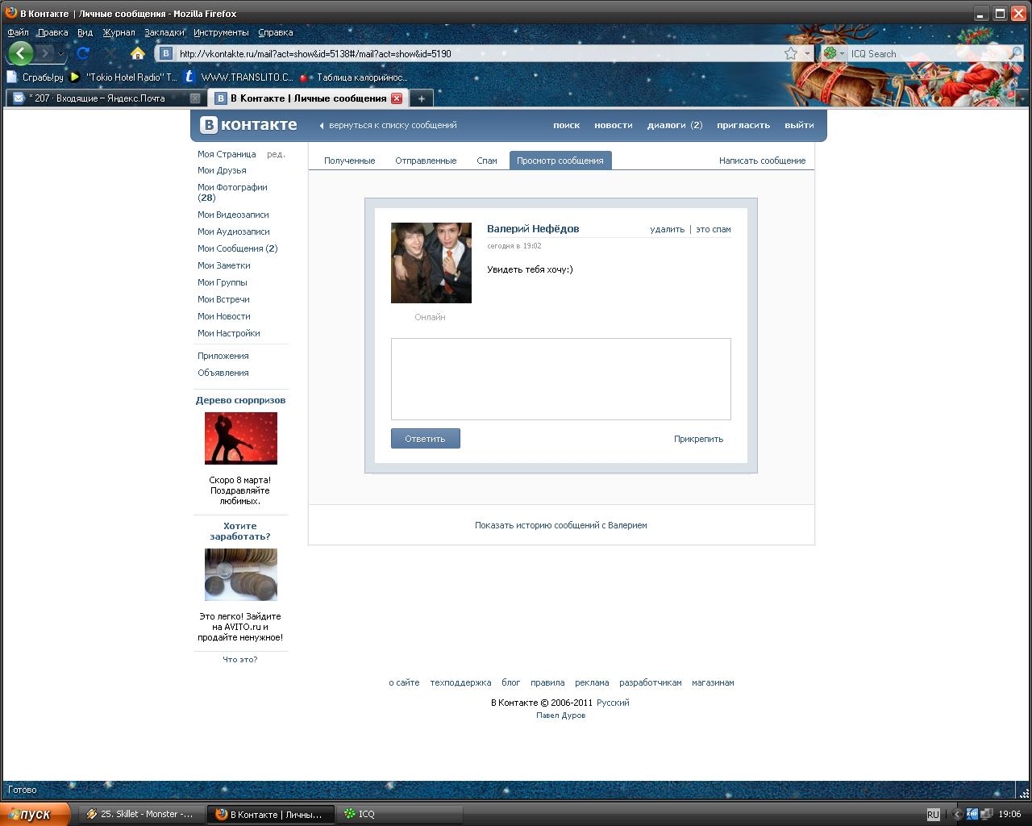The height and width of the screenshot is (826, 1032).
Task: Open the Закладки menu
Action: pos(164,32)
